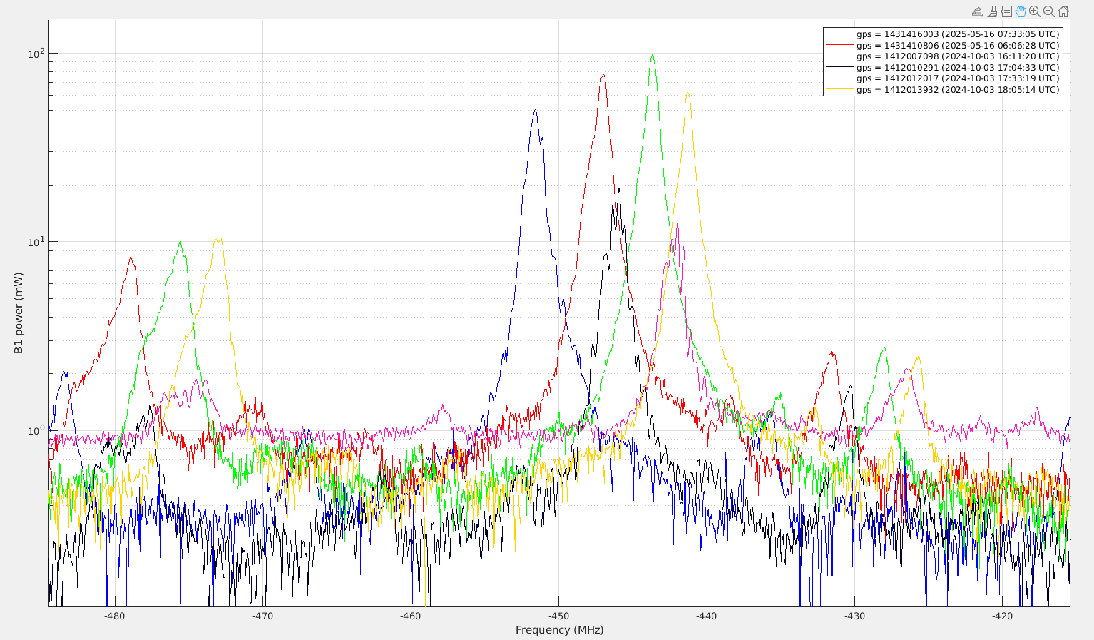Click legend entry gps = 1431410806

tap(943, 45)
